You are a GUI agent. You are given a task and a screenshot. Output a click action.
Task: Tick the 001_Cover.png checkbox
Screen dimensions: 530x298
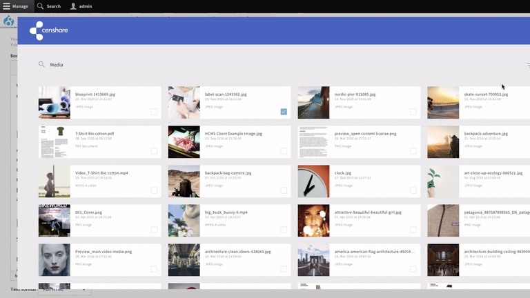click(154, 230)
